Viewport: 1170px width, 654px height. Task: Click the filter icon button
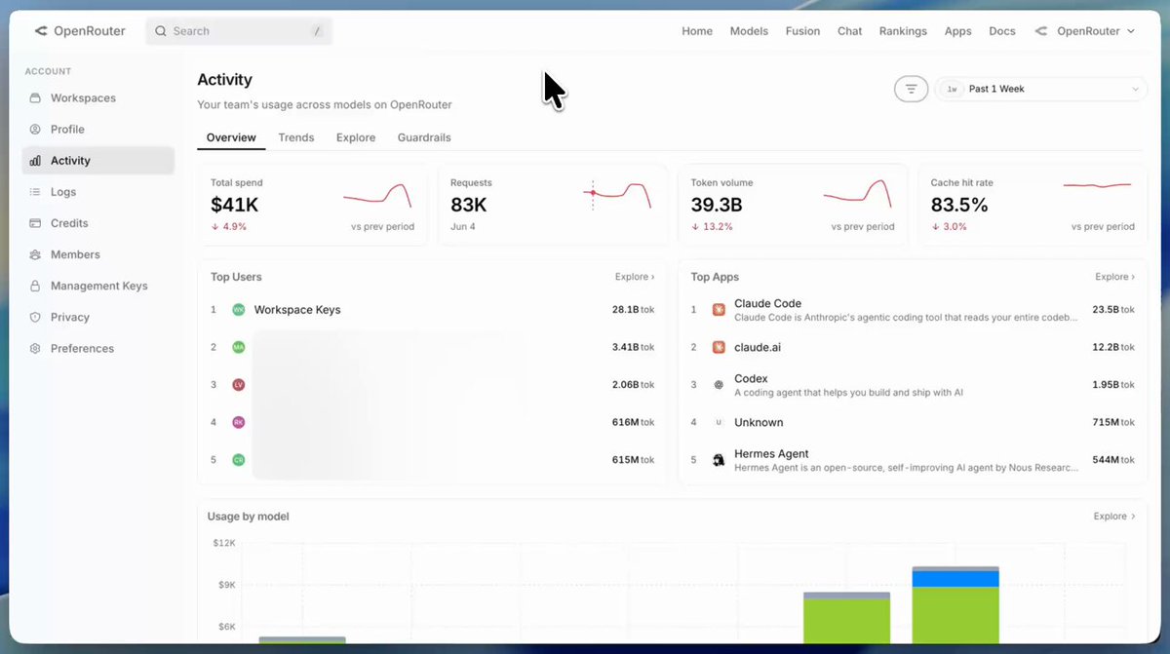pos(911,89)
